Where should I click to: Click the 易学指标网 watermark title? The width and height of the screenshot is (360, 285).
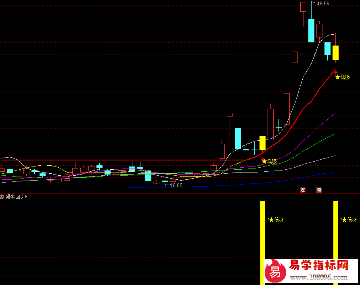click(x=318, y=265)
